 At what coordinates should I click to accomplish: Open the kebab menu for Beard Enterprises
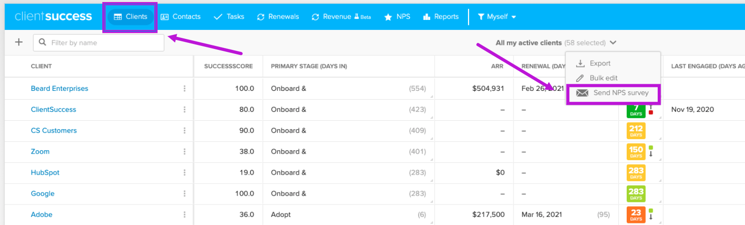[184, 88]
